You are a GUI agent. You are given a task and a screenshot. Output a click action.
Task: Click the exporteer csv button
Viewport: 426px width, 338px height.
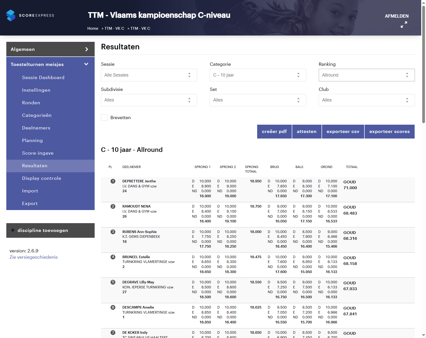[x=343, y=131]
